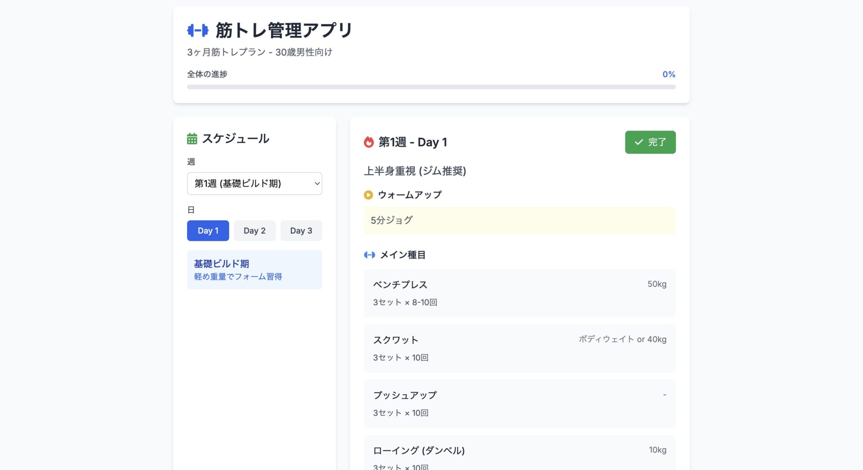Image resolution: width=863 pixels, height=470 pixels.
Task: Reselect the active Day 1 tab
Action: (x=208, y=230)
